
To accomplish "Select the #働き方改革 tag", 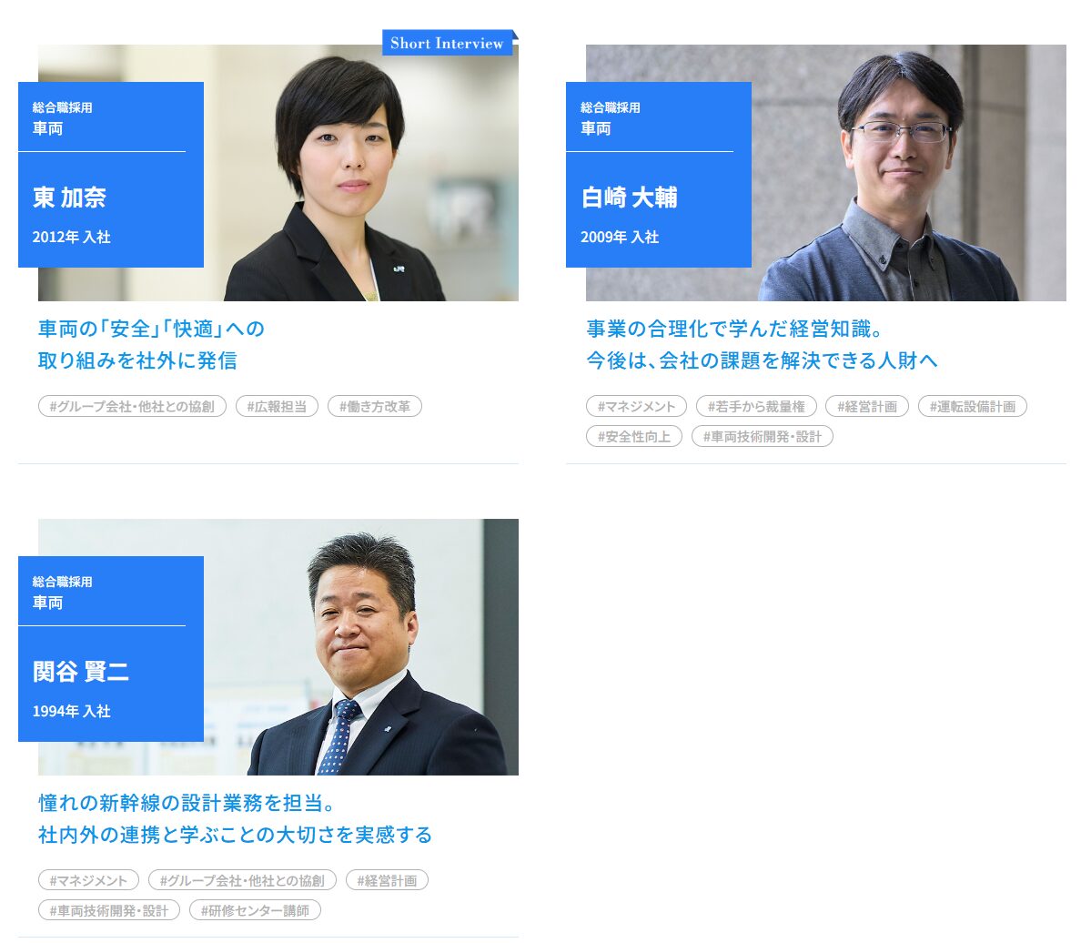I will pos(375,406).
